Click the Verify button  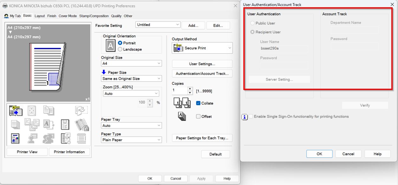365,105
